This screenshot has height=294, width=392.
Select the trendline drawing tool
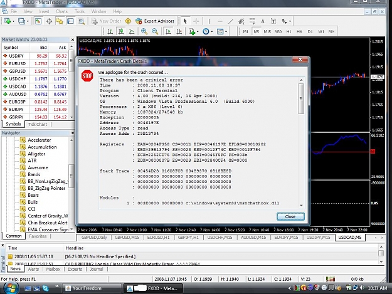(231, 21)
